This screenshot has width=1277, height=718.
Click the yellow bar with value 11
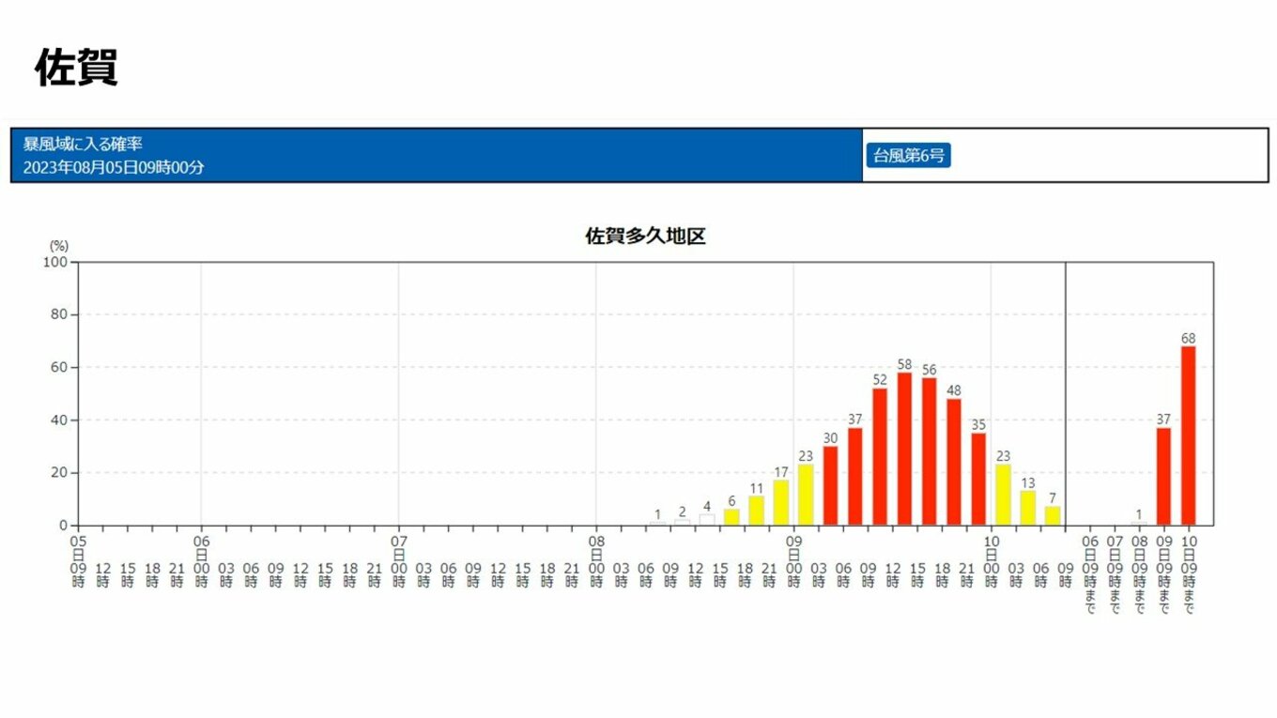coord(757,511)
